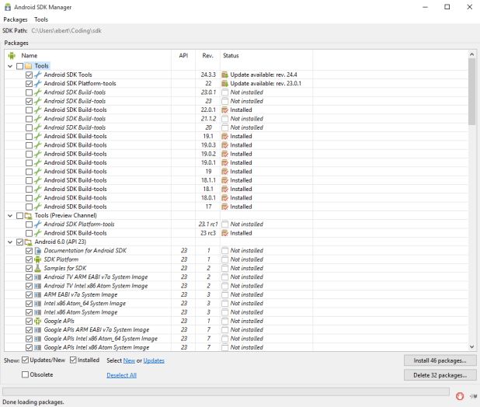The width and height of the screenshot is (480, 407).
Task: Click Build-tools 22.0.1 installed status icon
Action: coord(225,110)
